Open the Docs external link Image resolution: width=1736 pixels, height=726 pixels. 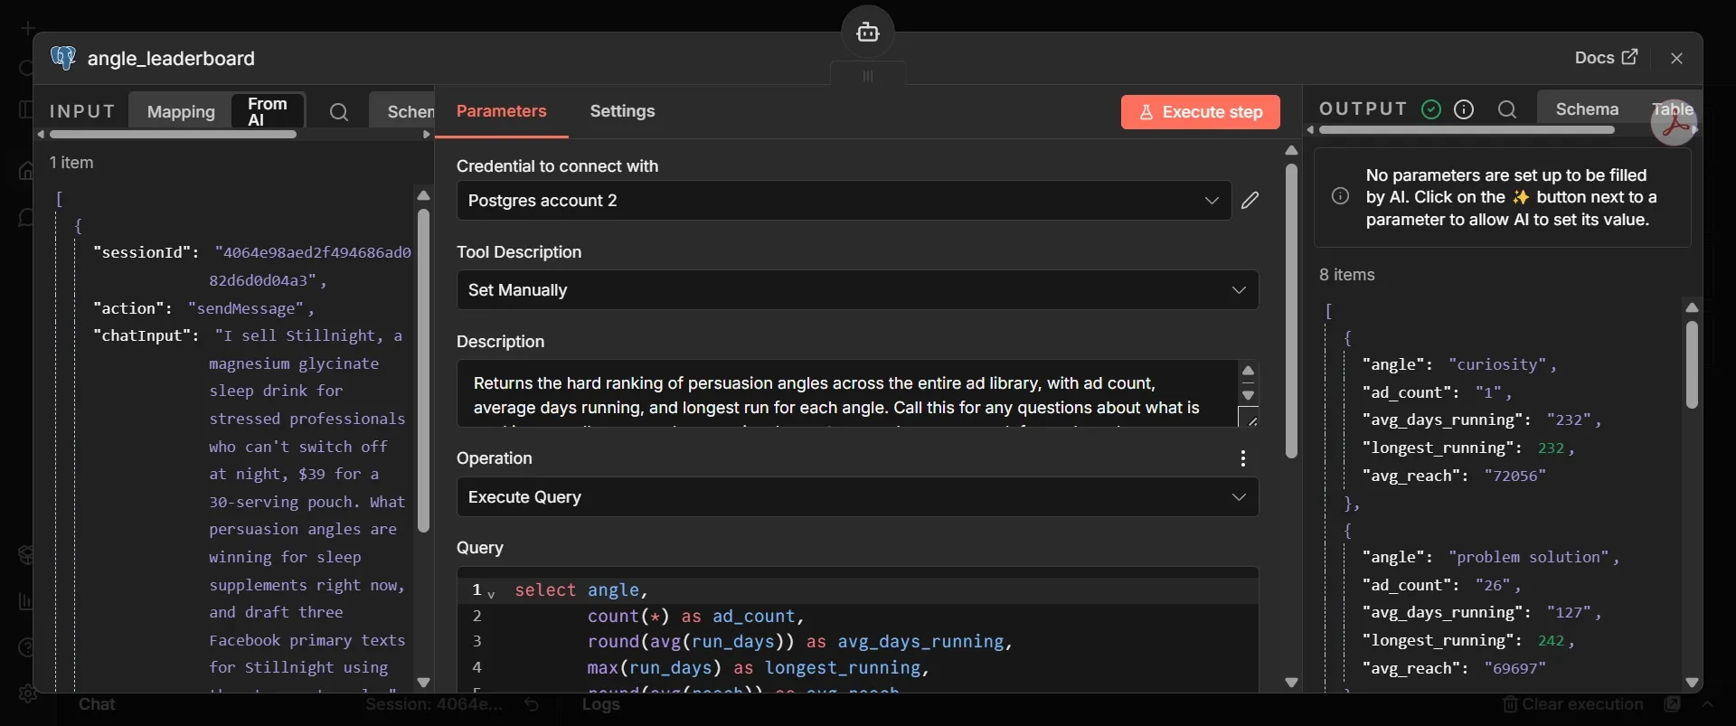tap(1607, 58)
